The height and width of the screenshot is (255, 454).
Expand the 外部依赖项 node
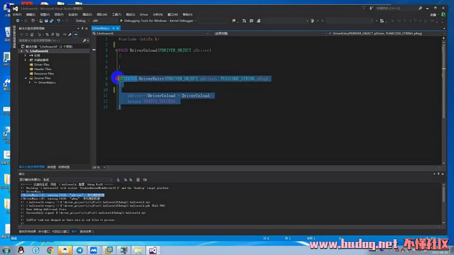point(25,60)
